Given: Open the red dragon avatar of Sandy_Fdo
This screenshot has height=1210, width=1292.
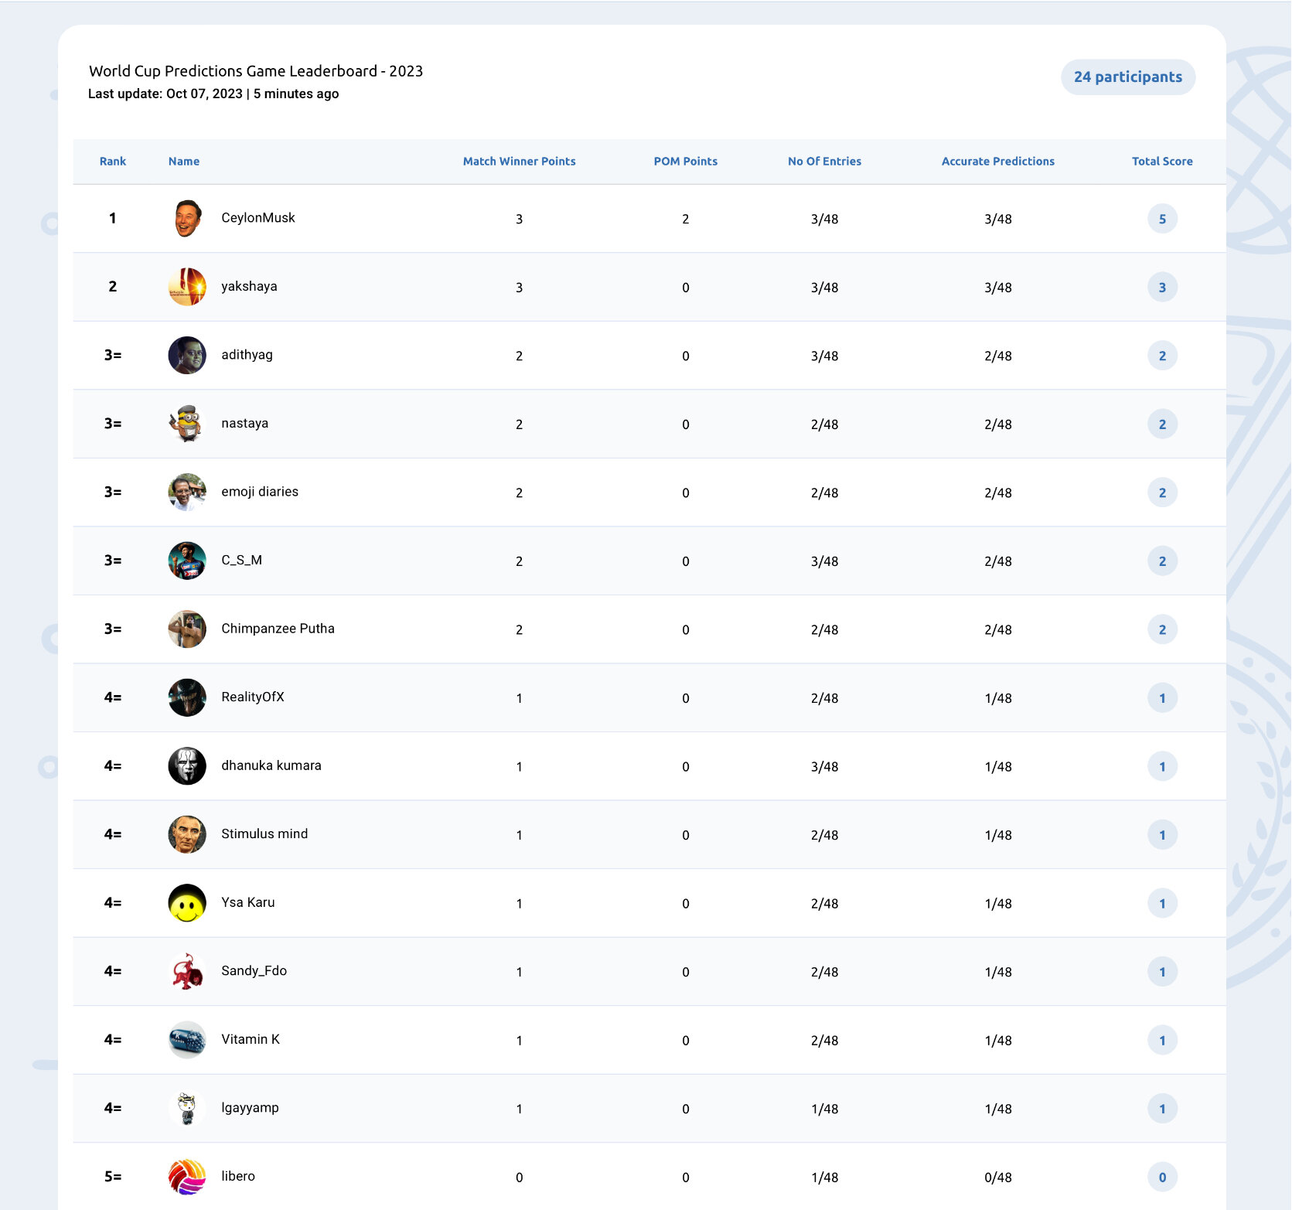Looking at the screenshot, I should [187, 971].
